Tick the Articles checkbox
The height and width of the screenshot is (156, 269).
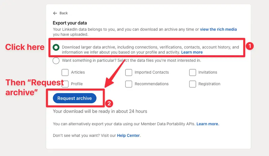click(65, 72)
